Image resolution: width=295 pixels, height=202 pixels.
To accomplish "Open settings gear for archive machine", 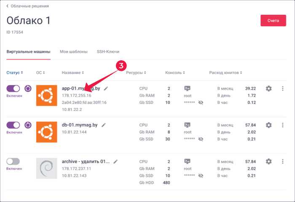I will (x=268, y=162).
